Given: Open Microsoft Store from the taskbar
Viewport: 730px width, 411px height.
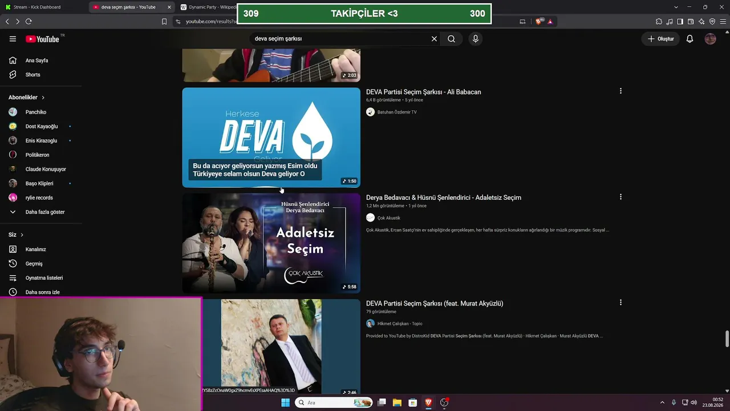Looking at the screenshot, I should tap(412, 402).
